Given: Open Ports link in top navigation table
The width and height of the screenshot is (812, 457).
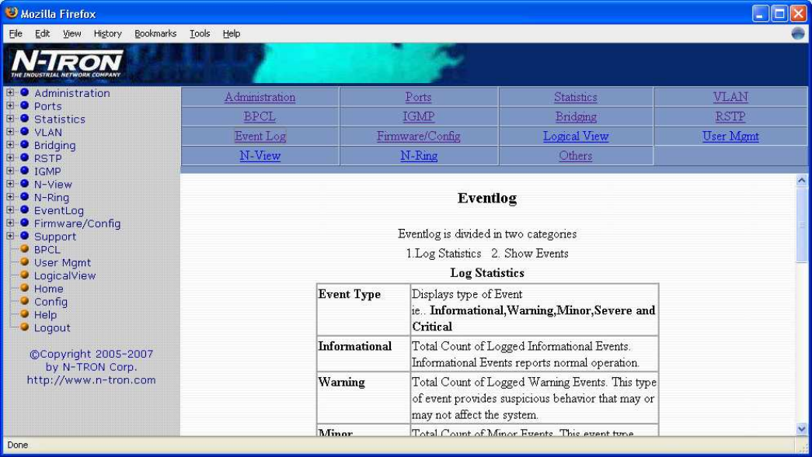Looking at the screenshot, I should tap(418, 97).
